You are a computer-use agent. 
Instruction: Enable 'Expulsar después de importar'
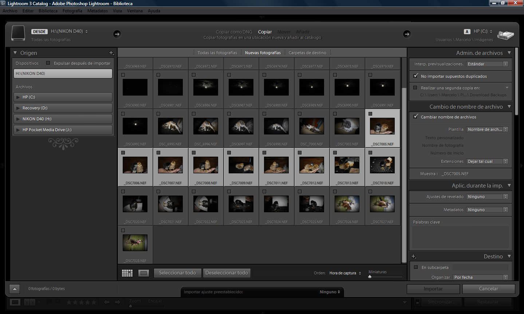pyautogui.click(x=48, y=63)
